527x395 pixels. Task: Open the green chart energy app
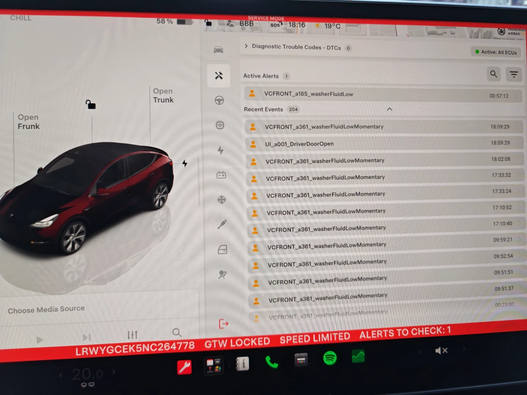pos(358,356)
